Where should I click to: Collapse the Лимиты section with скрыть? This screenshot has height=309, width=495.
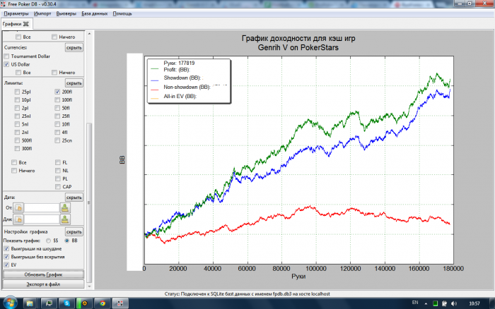pos(74,83)
